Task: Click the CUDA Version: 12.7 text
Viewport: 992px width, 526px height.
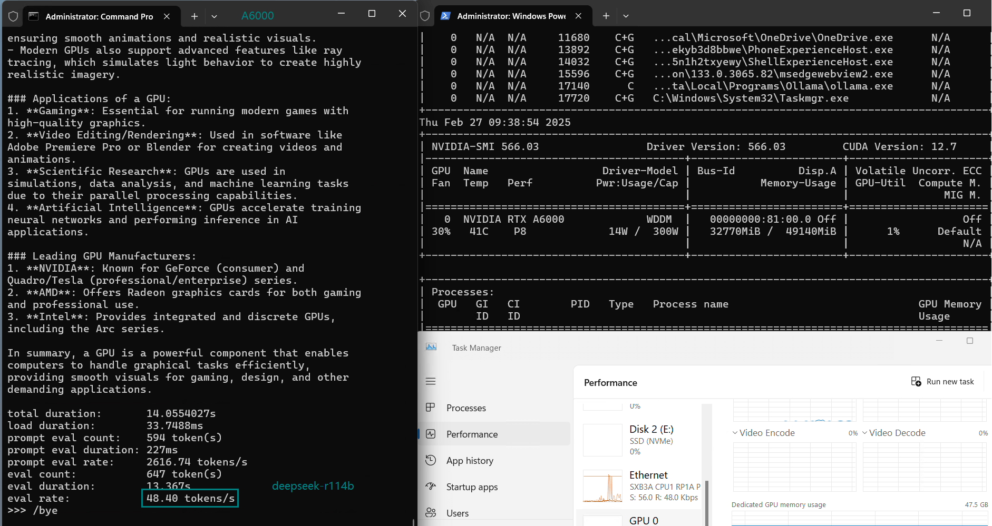Action: point(899,146)
